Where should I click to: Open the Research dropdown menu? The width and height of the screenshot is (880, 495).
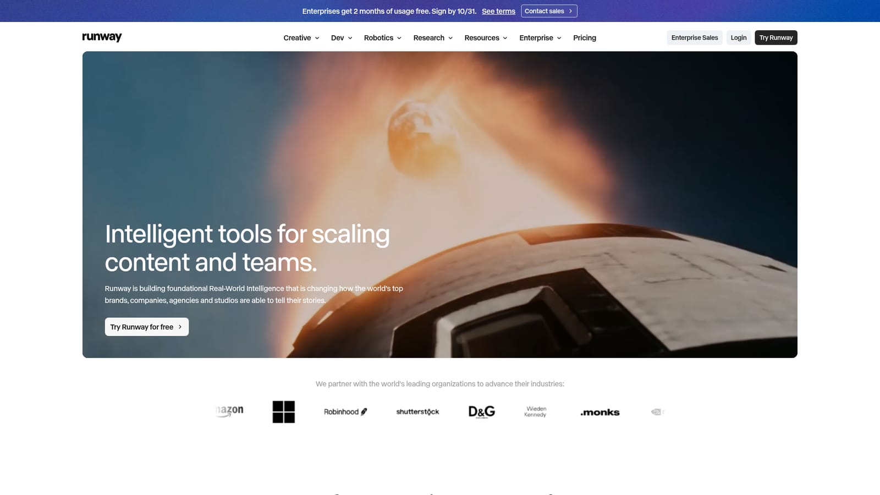[433, 38]
